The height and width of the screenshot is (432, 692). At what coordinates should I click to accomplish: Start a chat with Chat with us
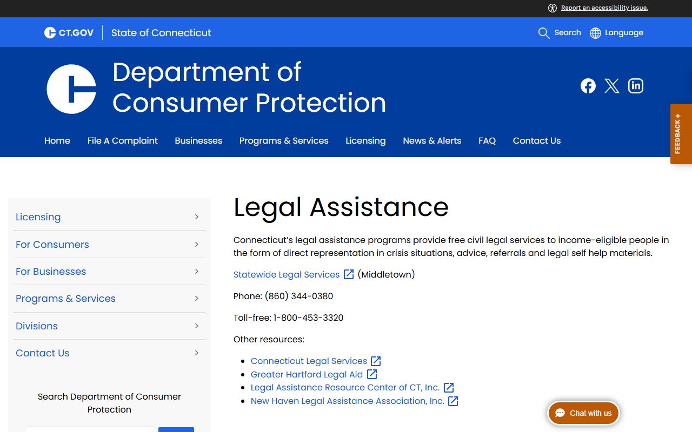pyautogui.click(x=583, y=413)
